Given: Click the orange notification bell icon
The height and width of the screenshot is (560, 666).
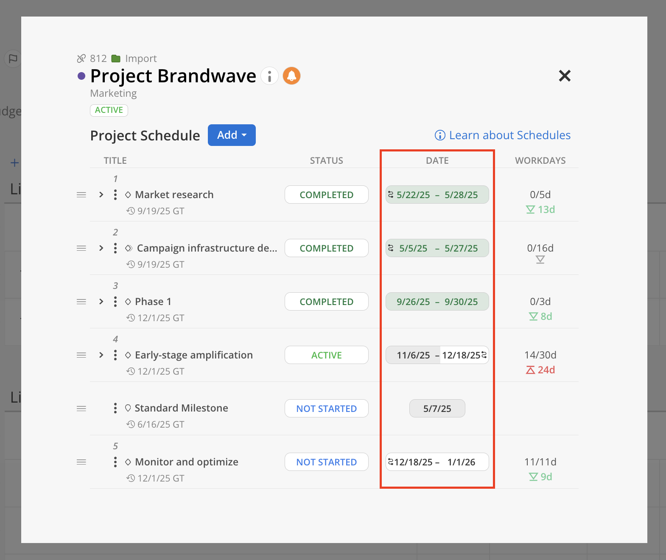Looking at the screenshot, I should tap(291, 76).
